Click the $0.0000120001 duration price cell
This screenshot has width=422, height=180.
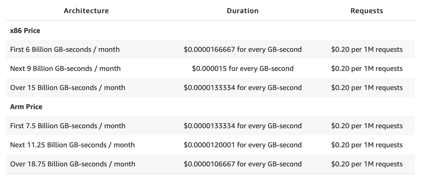[242, 145]
